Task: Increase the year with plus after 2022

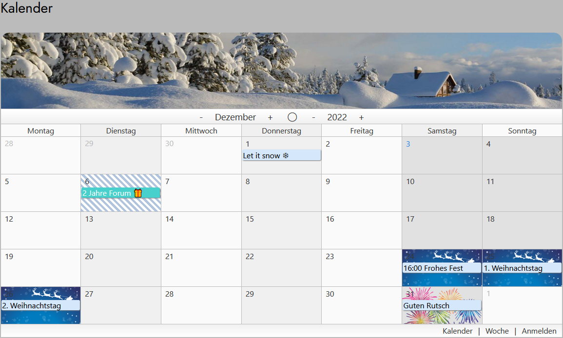Action: [361, 117]
